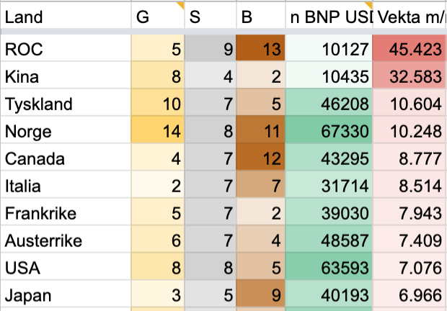Click Japan's weighted value 6.966
Viewport: 447px width, 311px height.
[409, 296]
